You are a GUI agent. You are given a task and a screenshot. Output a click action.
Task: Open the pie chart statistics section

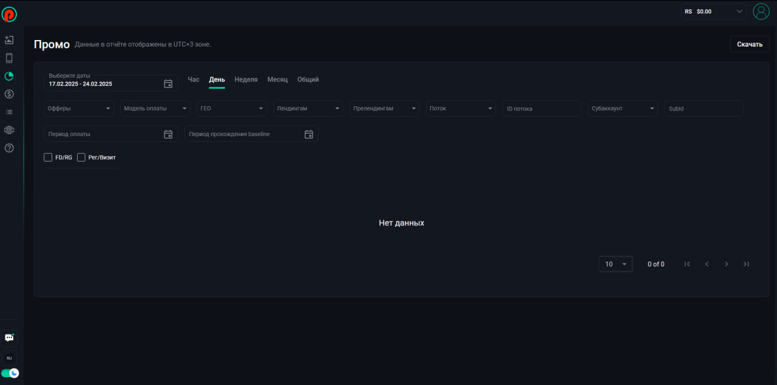pyautogui.click(x=9, y=77)
